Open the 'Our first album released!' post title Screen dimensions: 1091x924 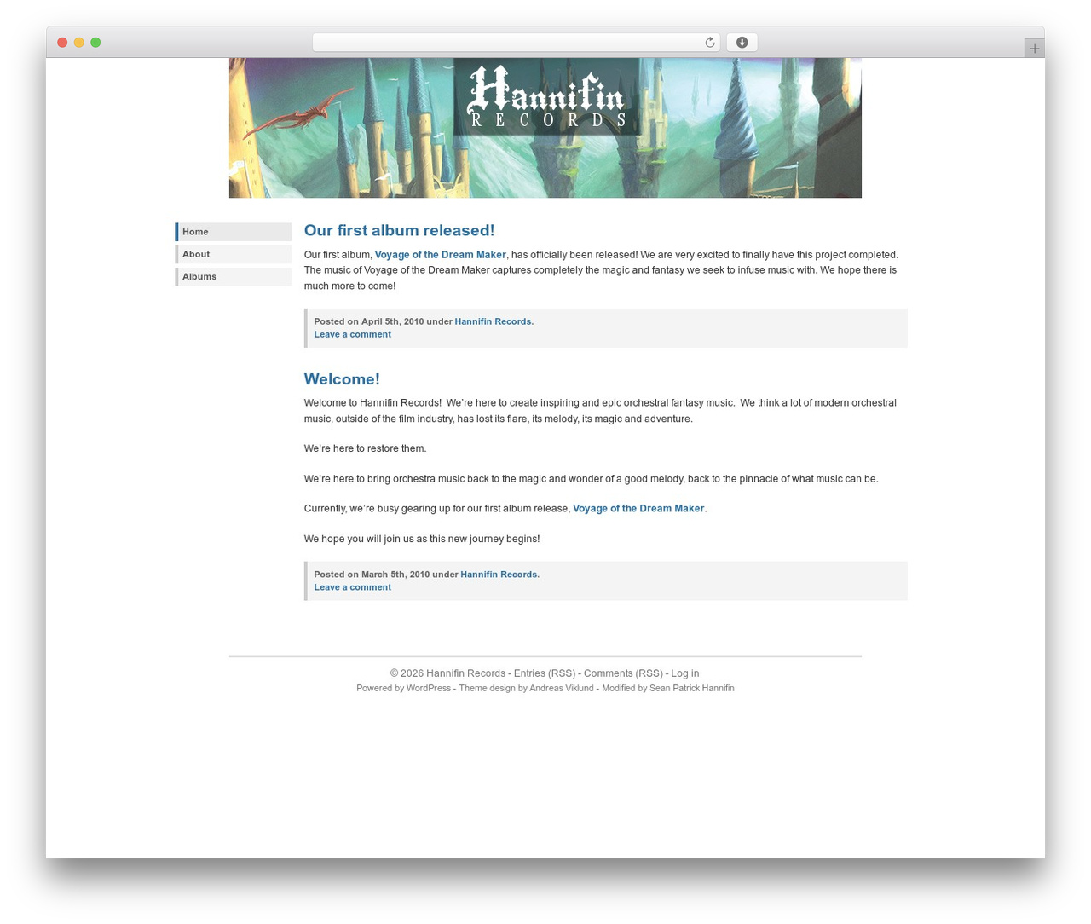click(x=399, y=230)
